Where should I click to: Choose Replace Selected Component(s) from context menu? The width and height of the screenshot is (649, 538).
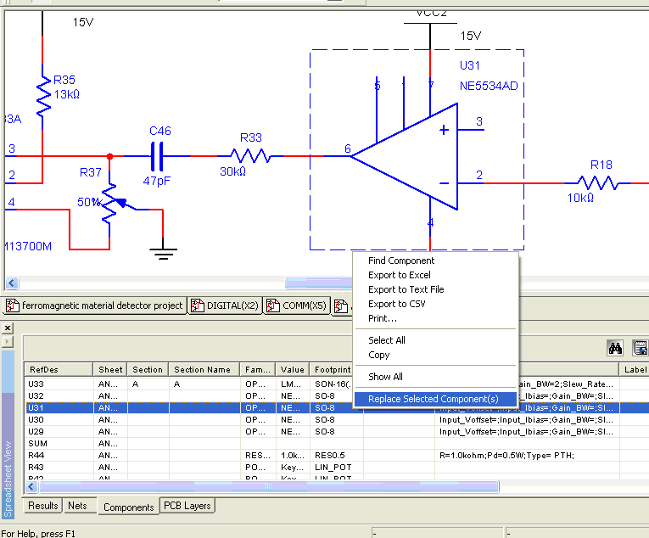(434, 400)
